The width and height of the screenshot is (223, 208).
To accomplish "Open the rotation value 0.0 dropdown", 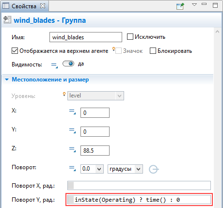I will (99, 169).
